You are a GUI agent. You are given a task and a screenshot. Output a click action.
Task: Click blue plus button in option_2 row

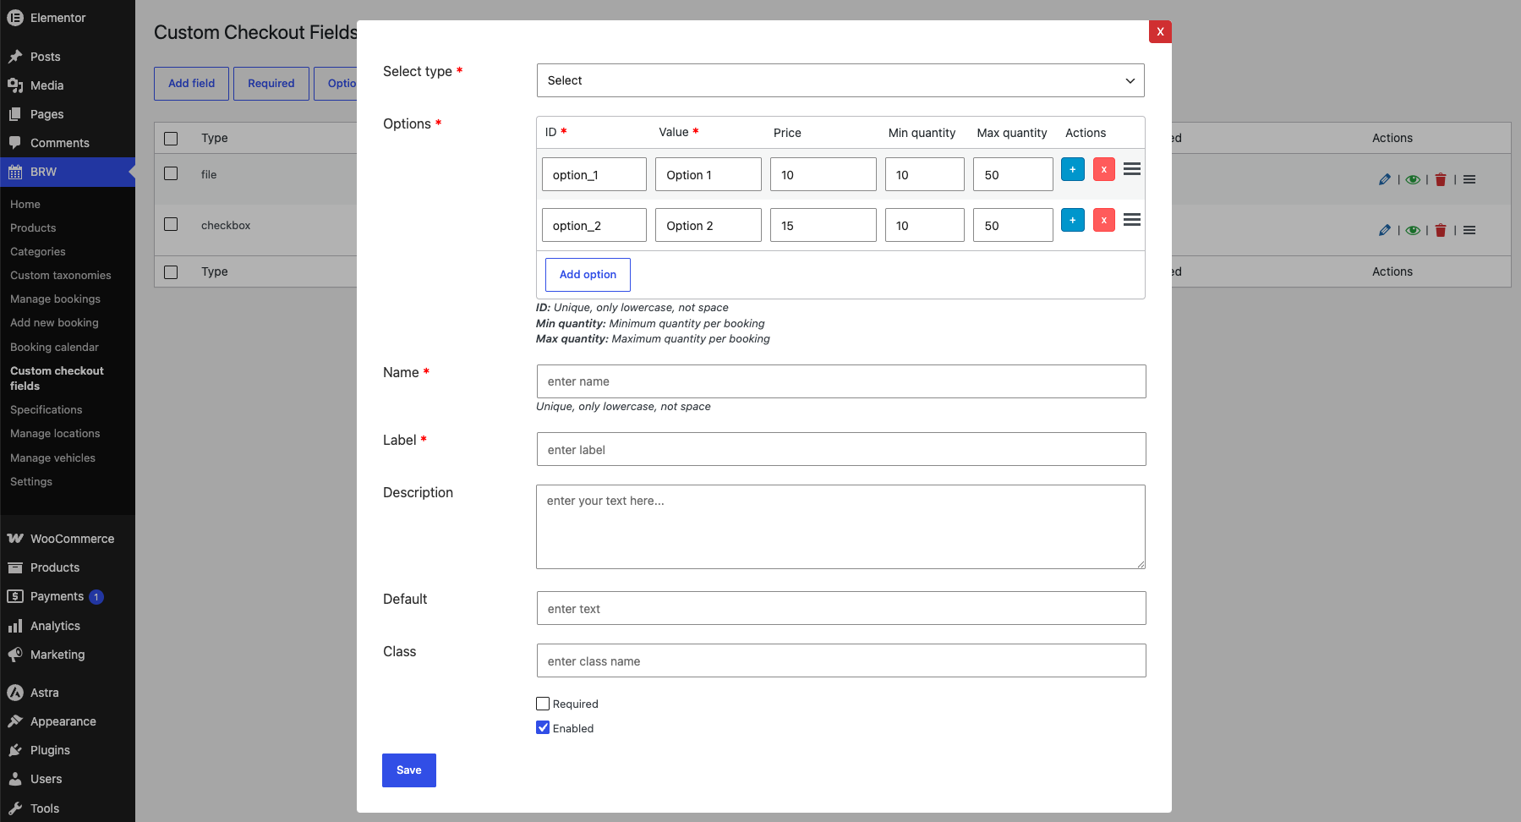1073,220
